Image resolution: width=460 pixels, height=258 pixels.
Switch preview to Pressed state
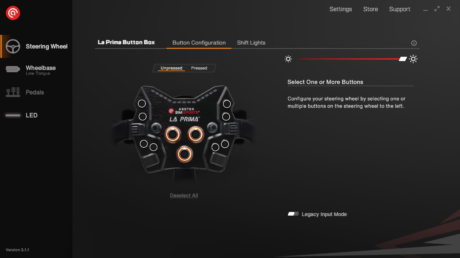tap(199, 68)
